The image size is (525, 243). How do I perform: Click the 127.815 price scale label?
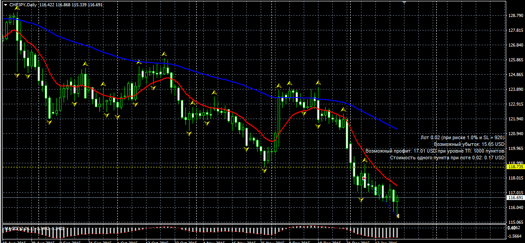tap(516, 30)
